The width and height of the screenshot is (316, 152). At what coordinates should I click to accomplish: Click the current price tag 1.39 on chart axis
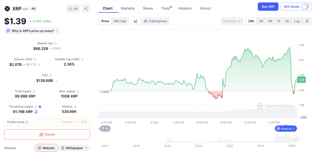click(x=301, y=80)
